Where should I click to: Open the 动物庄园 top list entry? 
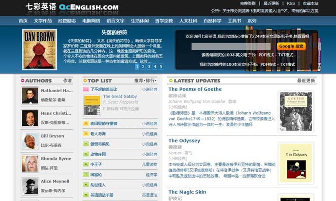tap(98, 154)
